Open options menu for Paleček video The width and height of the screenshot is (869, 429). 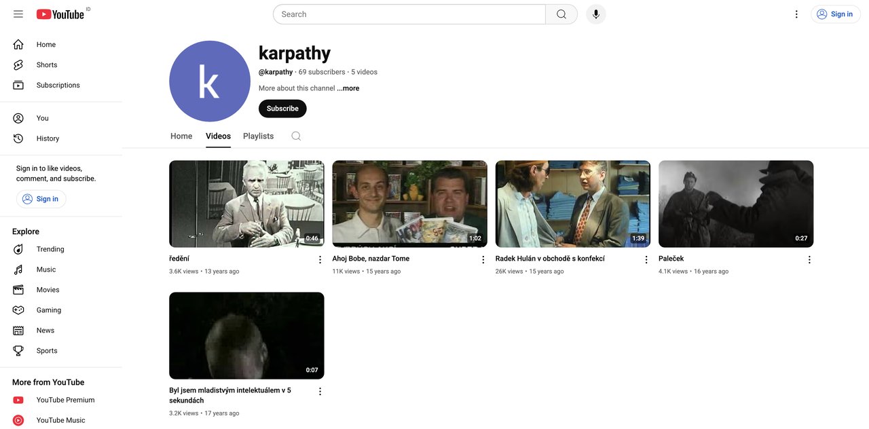click(x=809, y=260)
